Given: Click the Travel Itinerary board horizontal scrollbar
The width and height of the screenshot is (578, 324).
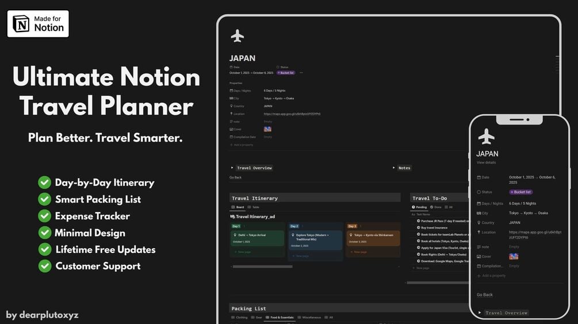Looking at the screenshot, I should pyautogui.click(x=262, y=267).
